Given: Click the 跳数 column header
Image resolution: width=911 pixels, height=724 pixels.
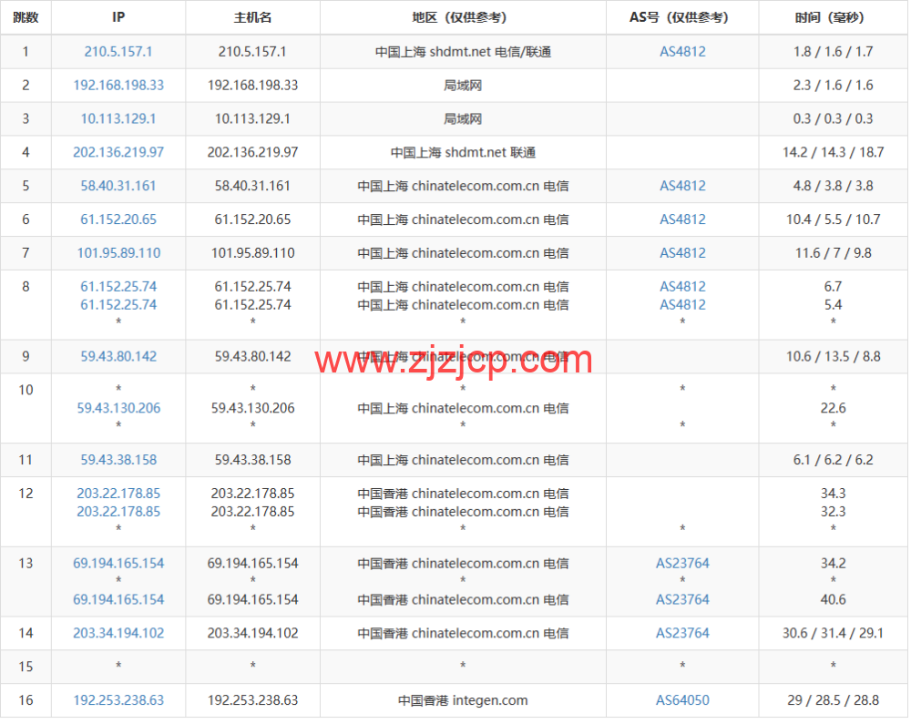Looking at the screenshot, I should [x=26, y=16].
